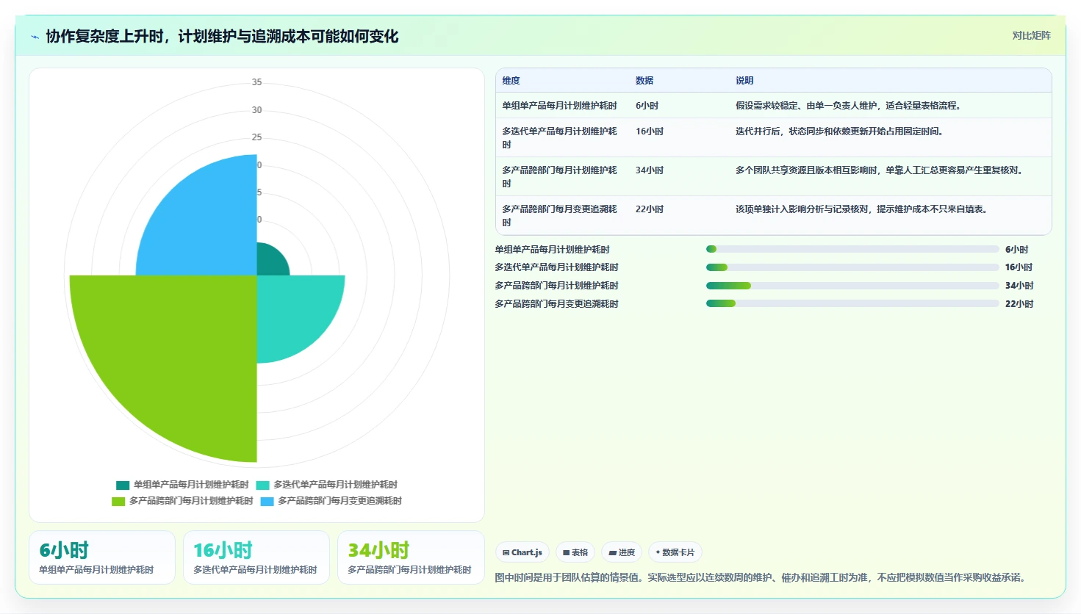Click the 数据 column header
The image size is (1081, 614).
coord(644,81)
